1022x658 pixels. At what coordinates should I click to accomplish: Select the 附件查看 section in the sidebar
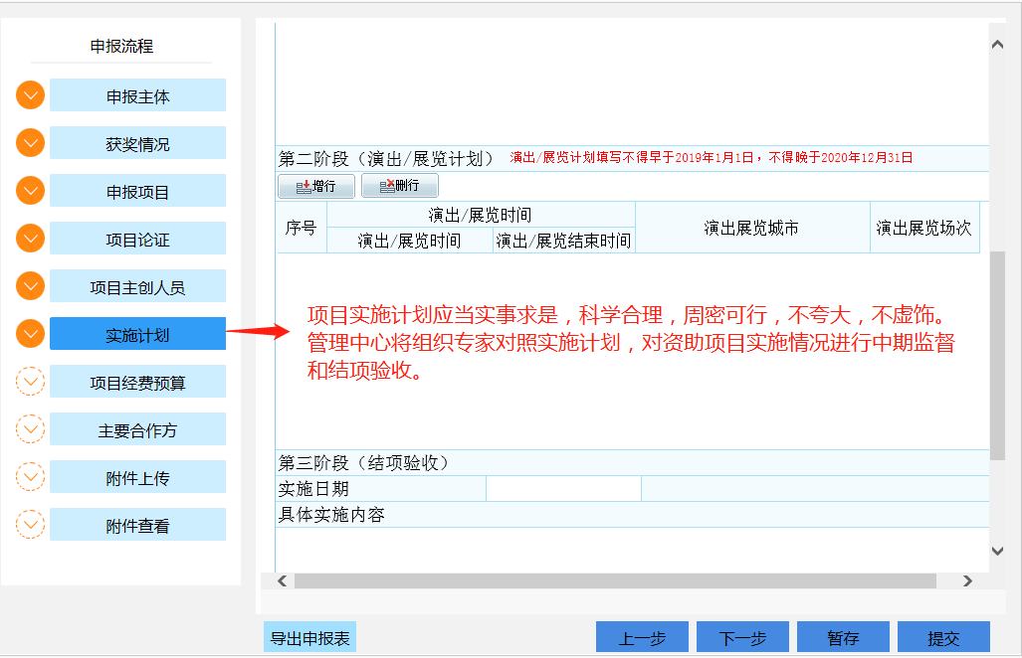pyautogui.click(x=136, y=524)
